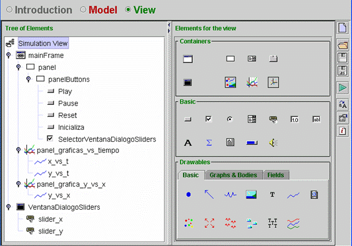Pick the Text 'T' drawable icon
Viewport: 352px width, 246px height.
point(272,195)
